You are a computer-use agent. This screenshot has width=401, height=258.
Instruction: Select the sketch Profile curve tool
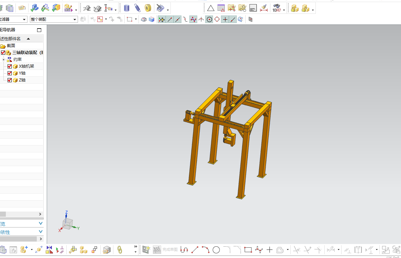point(184,249)
